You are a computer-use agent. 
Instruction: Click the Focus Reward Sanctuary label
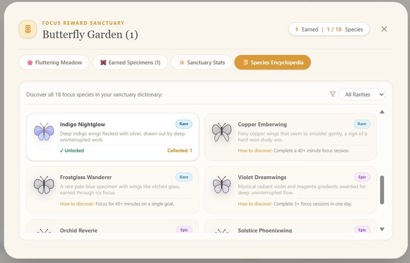point(83,23)
